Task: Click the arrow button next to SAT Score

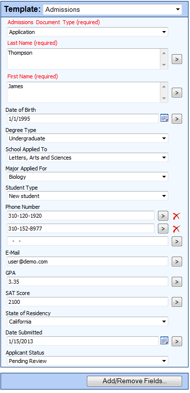Action: coord(177,302)
